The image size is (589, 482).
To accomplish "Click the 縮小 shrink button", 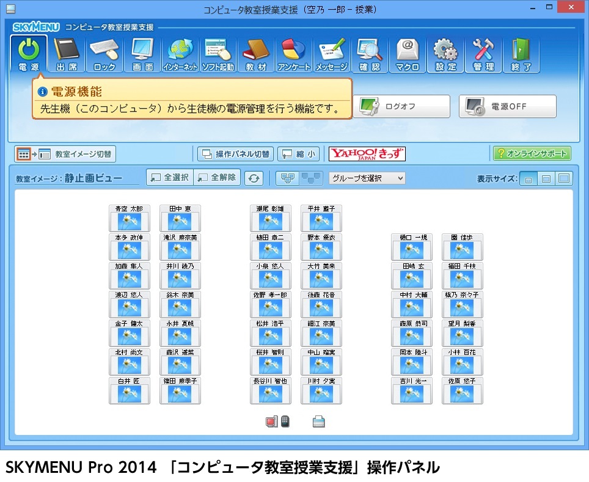I will (x=299, y=154).
